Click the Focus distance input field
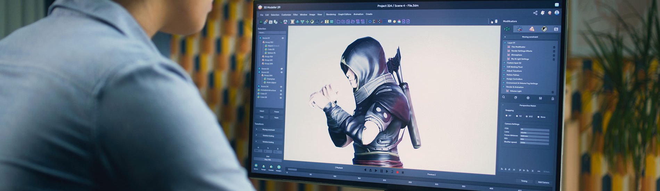Viewport: 660px width, 191px height. [x=534, y=136]
